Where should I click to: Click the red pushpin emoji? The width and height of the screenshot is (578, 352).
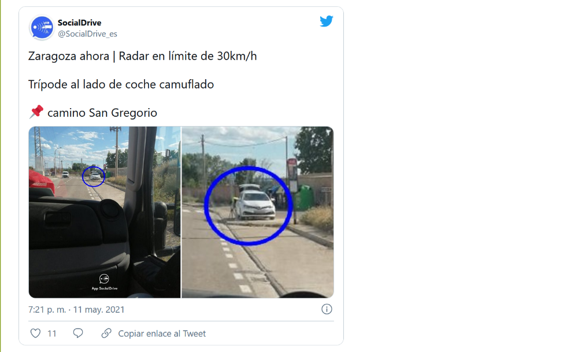pos(36,112)
